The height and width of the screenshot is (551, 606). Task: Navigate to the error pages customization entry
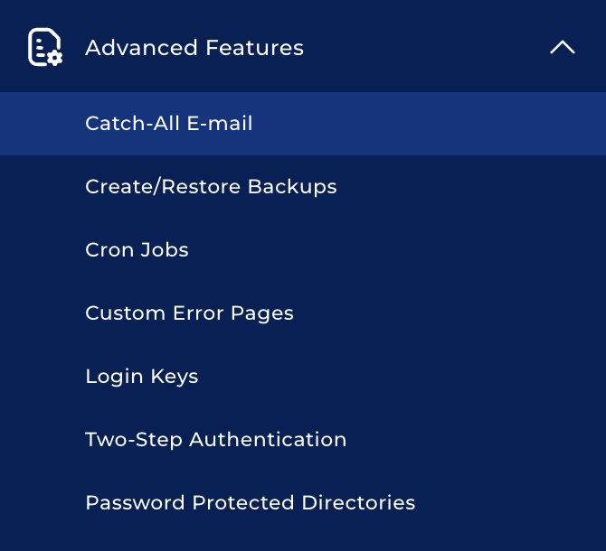(x=189, y=313)
